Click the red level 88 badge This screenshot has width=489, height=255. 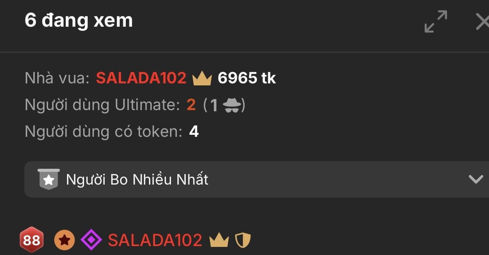tap(31, 240)
